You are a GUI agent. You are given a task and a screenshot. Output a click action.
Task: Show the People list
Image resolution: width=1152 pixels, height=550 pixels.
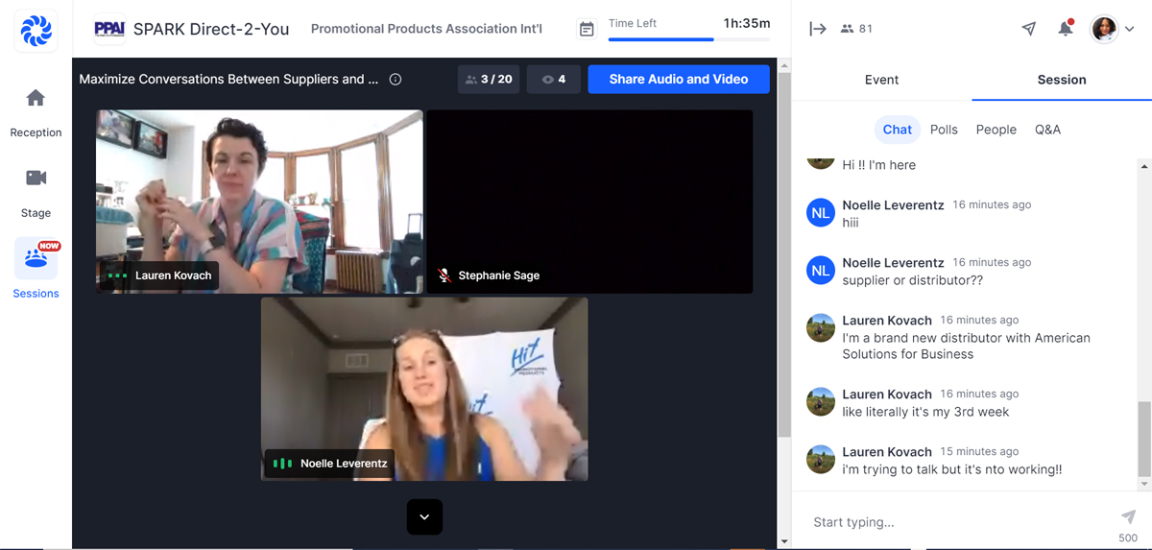pos(996,130)
